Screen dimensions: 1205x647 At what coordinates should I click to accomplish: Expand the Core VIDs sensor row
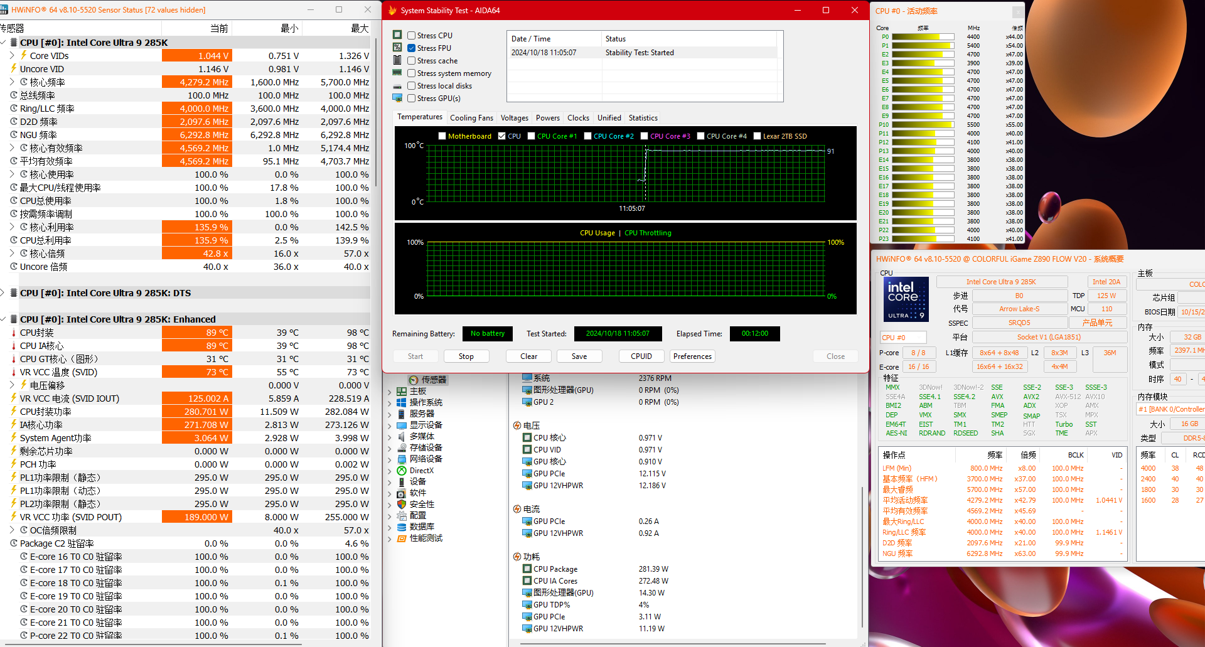click(12, 56)
